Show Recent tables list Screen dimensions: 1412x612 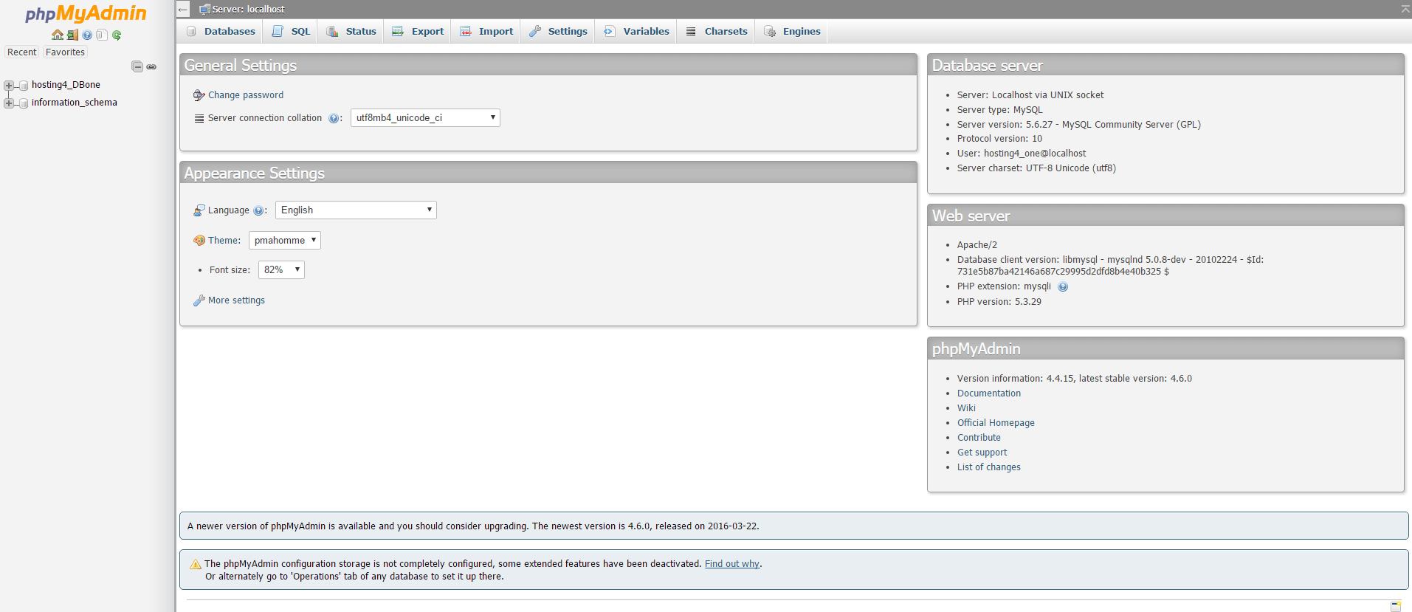coord(22,52)
